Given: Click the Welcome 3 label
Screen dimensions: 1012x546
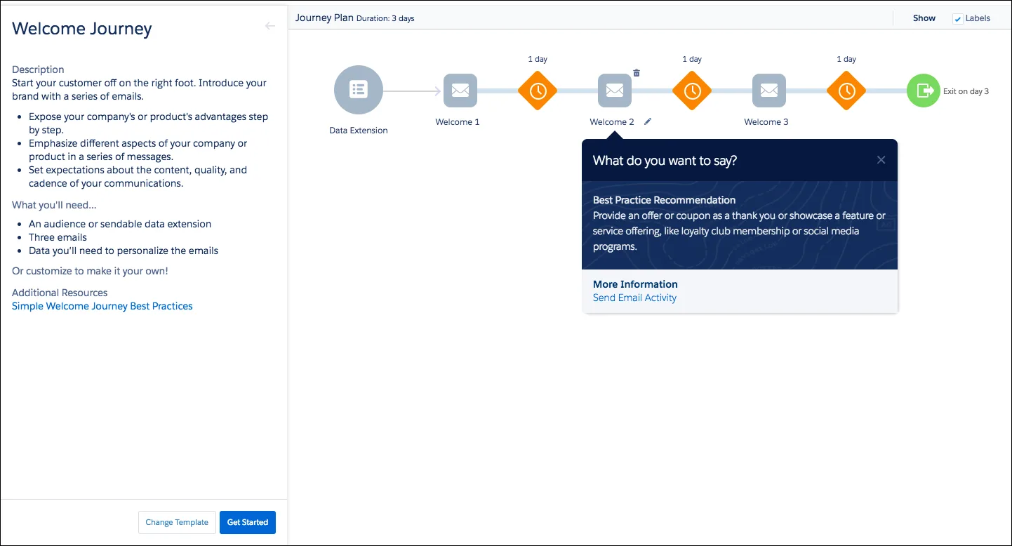Looking at the screenshot, I should [766, 122].
